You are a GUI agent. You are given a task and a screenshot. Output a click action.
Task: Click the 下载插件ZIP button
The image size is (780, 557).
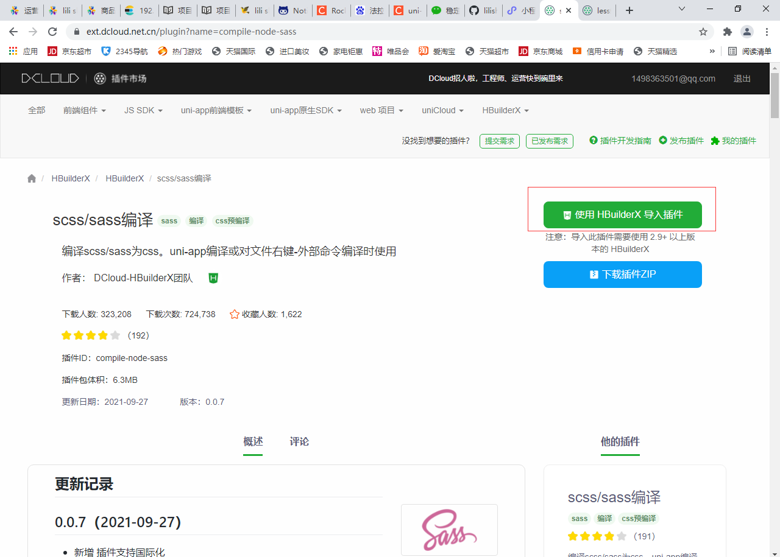(x=623, y=275)
